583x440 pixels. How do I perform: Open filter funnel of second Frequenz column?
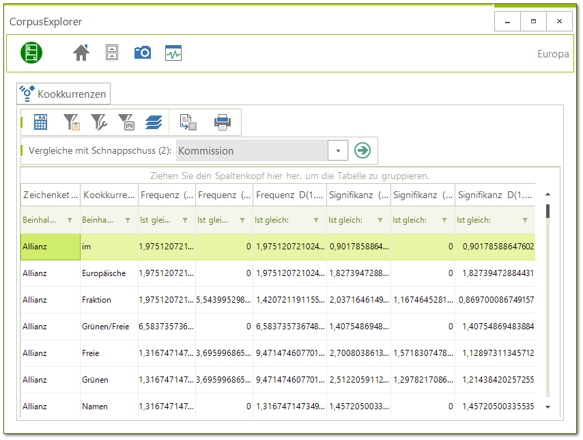pyautogui.click(x=242, y=221)
